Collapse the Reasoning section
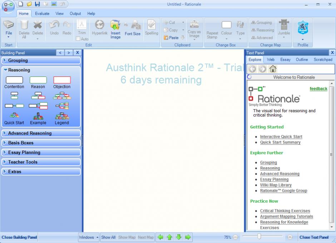Viewport: 336px width, 243px height. pyautogui.click(x=41, y=70)
